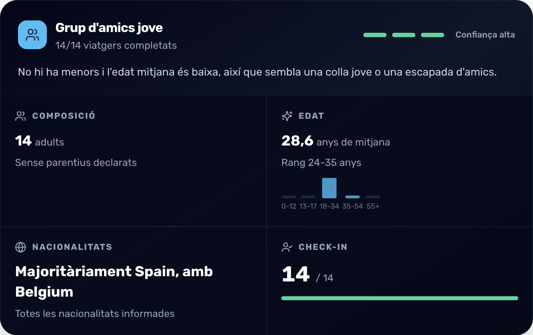Click the blue group avatar icon
Image resolution: width=533 pixels, height=335 pixels.
pos(32,35)
